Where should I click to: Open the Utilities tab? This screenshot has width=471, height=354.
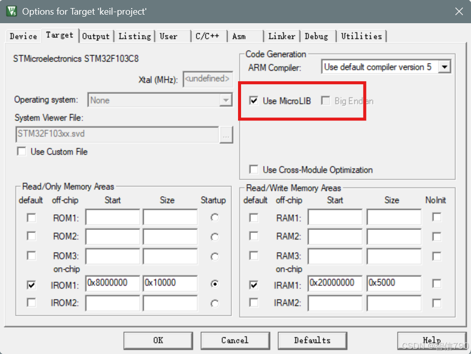(362, 36)
